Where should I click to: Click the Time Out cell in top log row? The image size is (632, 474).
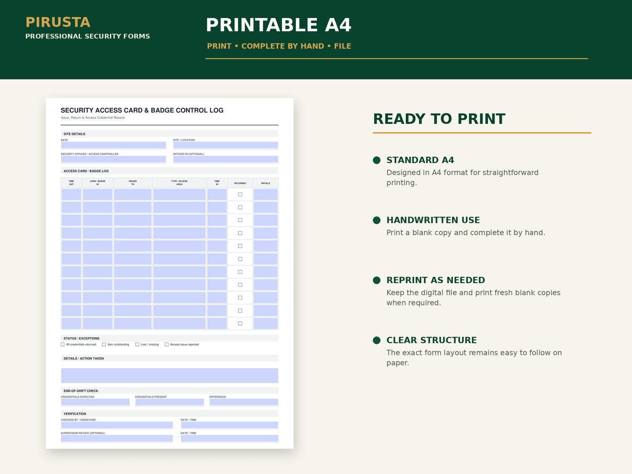click(71, 195)
